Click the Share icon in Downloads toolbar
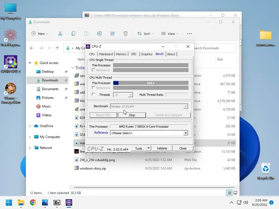The width and height of the screenshot is (279, 209). pos(113,33)
